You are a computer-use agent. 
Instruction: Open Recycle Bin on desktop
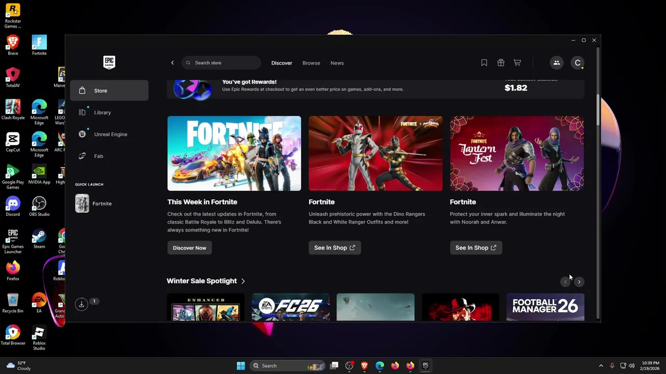13,303
